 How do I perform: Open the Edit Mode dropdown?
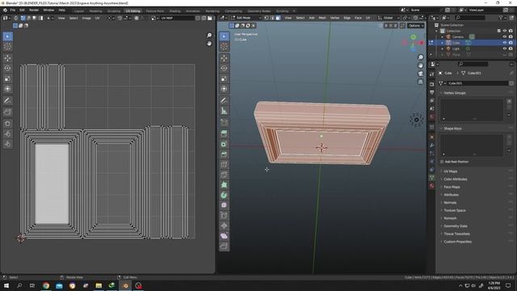[x=246, y=18]
